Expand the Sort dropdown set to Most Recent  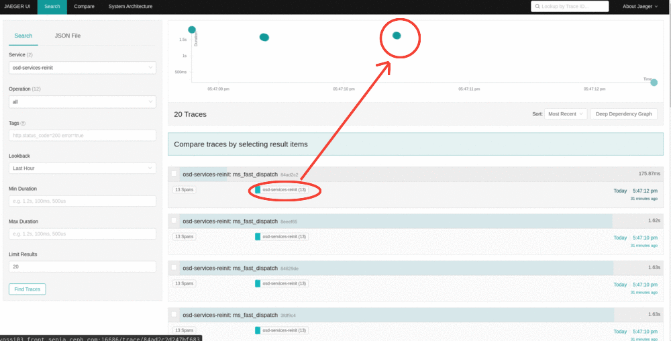click(565, 114)
